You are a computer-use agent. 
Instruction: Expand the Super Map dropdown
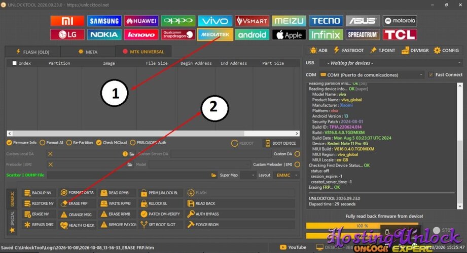tap(248, 175)
